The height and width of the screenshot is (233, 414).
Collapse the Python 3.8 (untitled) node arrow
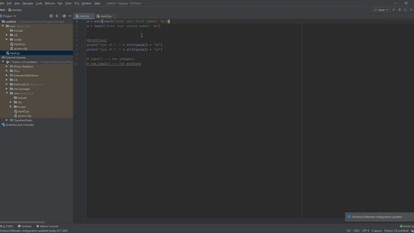3,62
